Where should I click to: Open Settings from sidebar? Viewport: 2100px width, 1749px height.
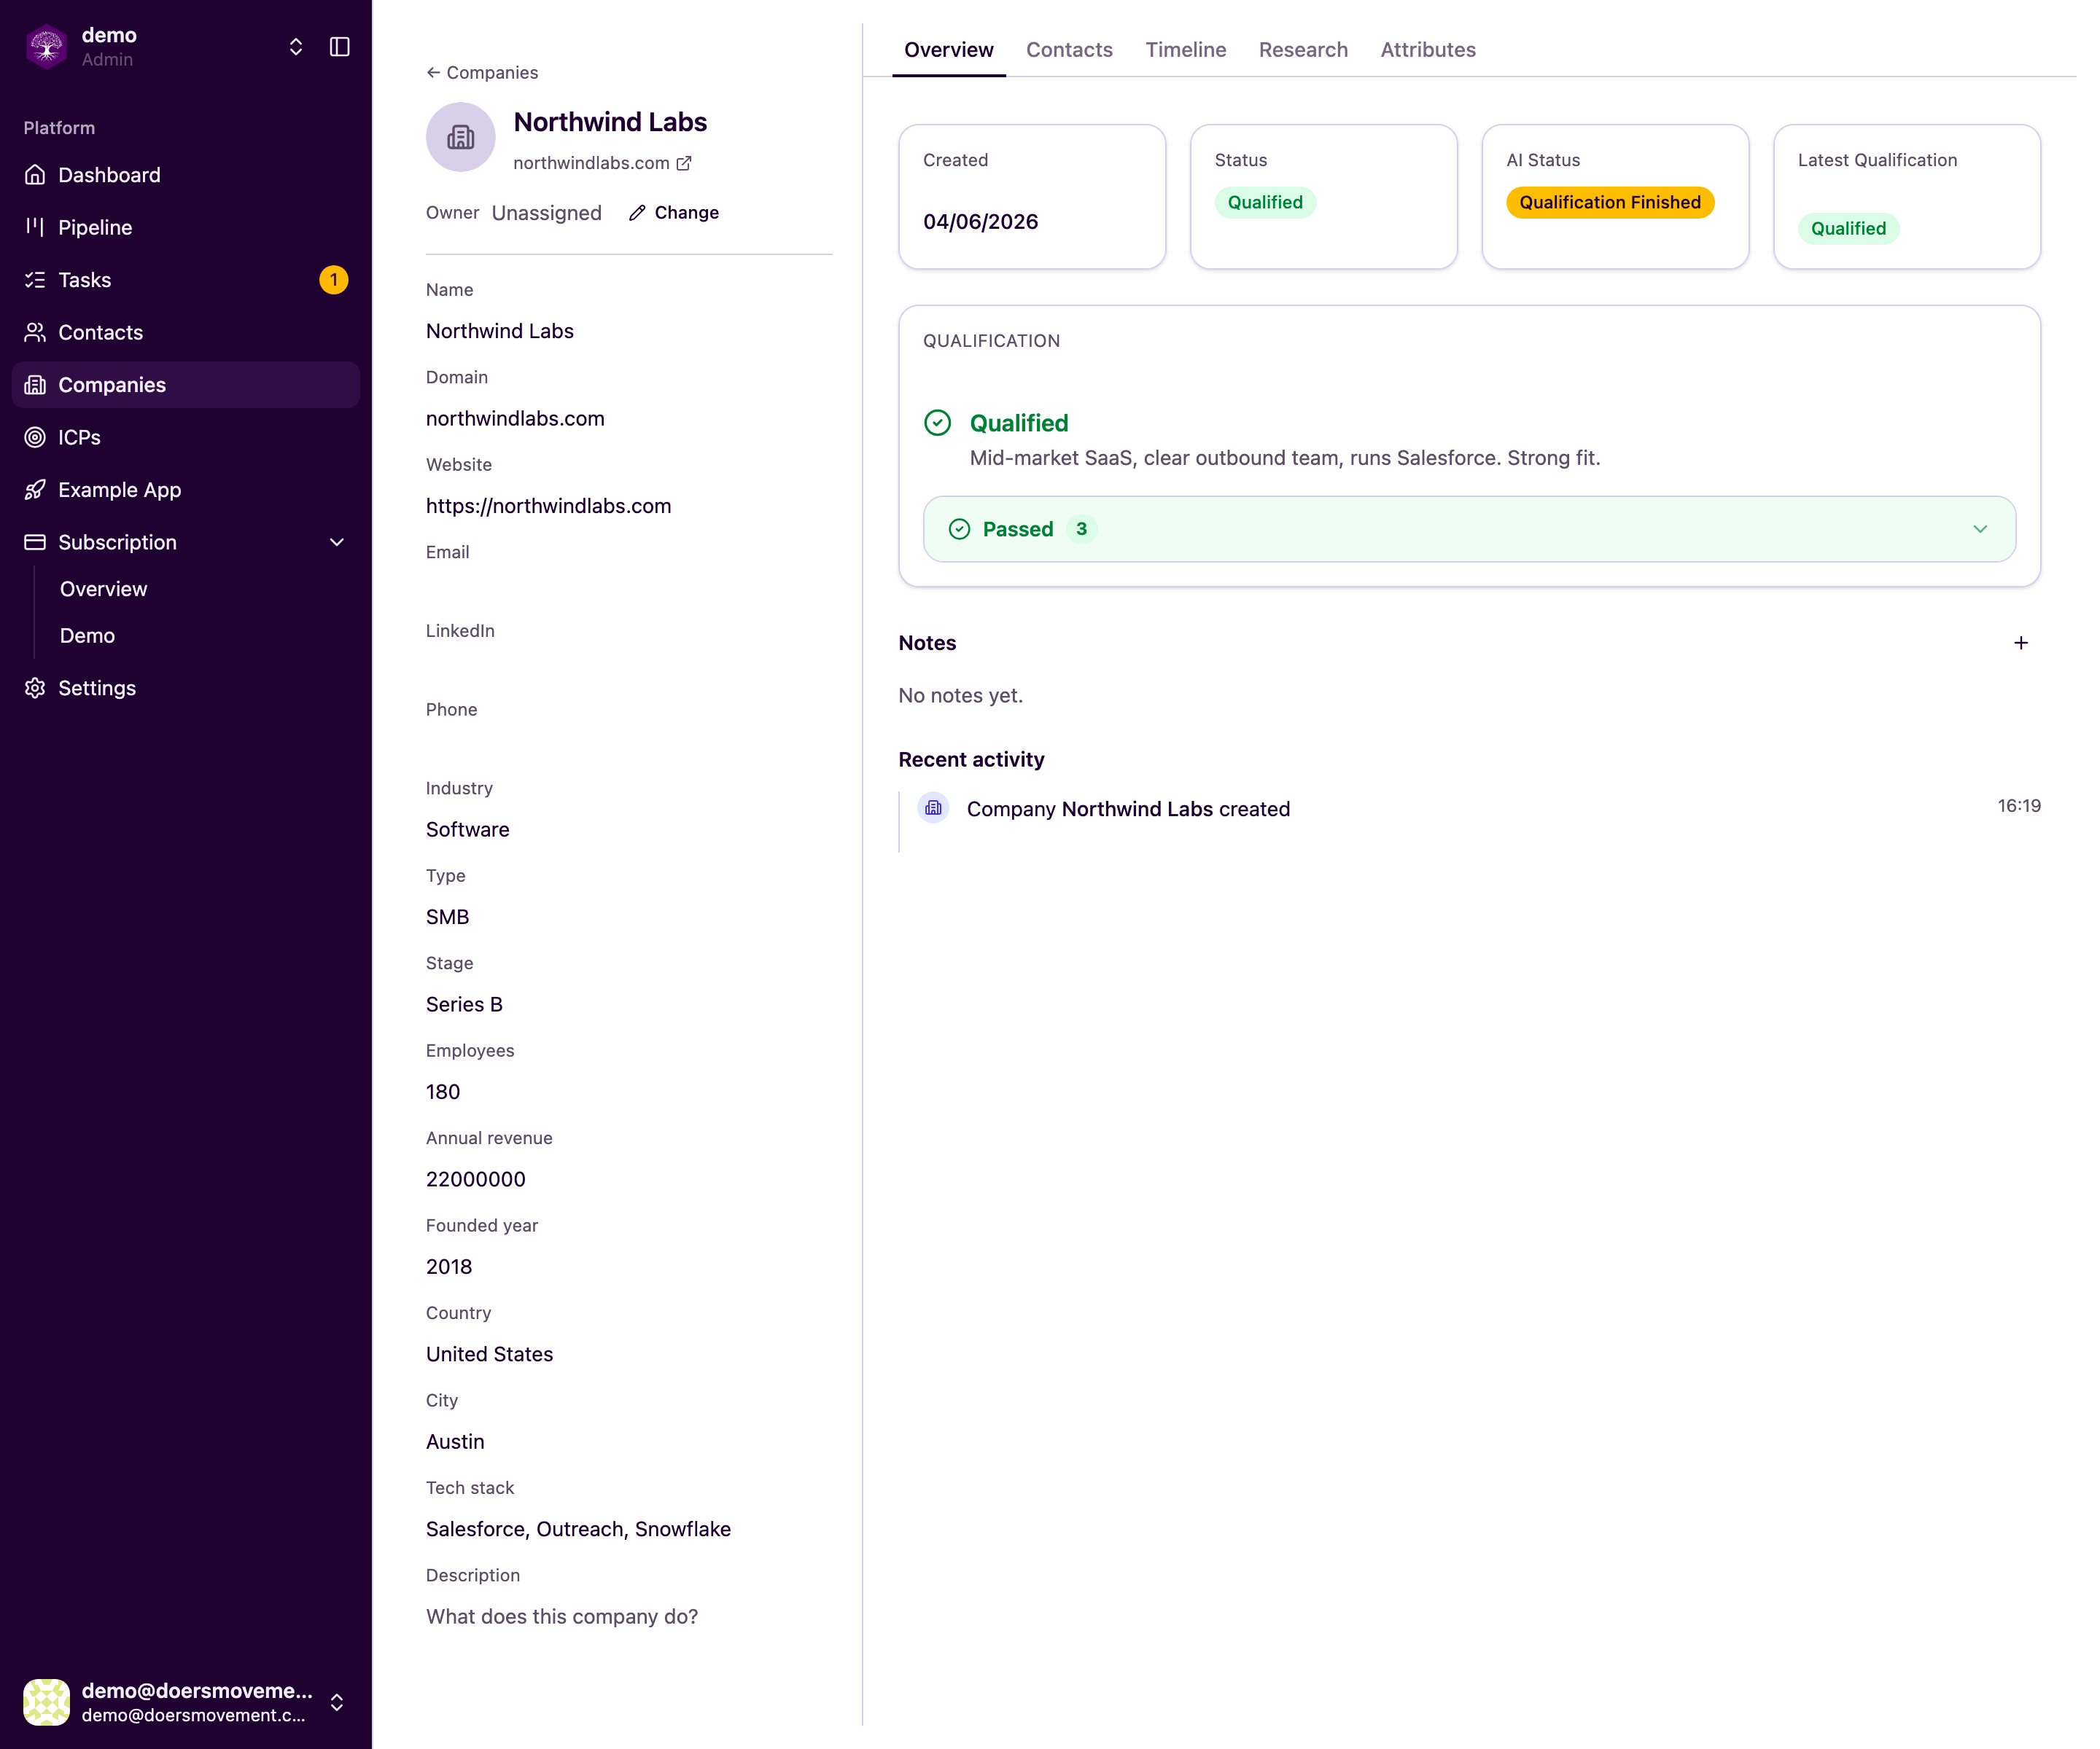(x=186, y=689)
